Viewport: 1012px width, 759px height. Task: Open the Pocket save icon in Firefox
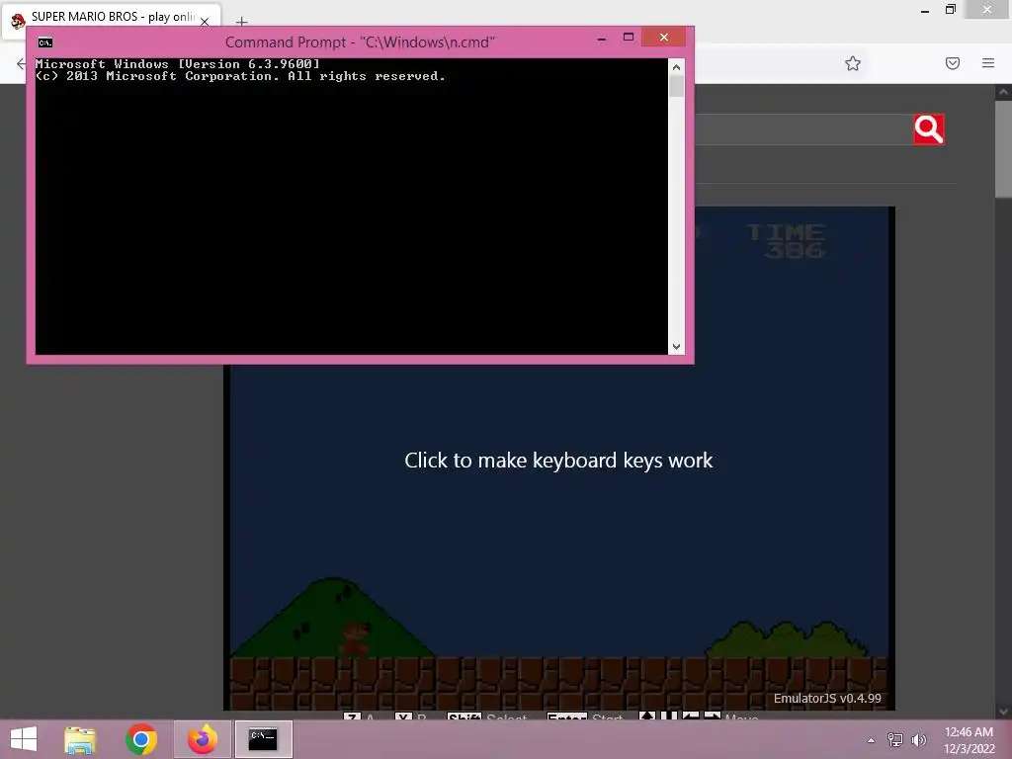click(953, 63)
